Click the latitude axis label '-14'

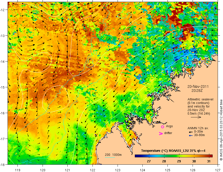coord(3,61)
